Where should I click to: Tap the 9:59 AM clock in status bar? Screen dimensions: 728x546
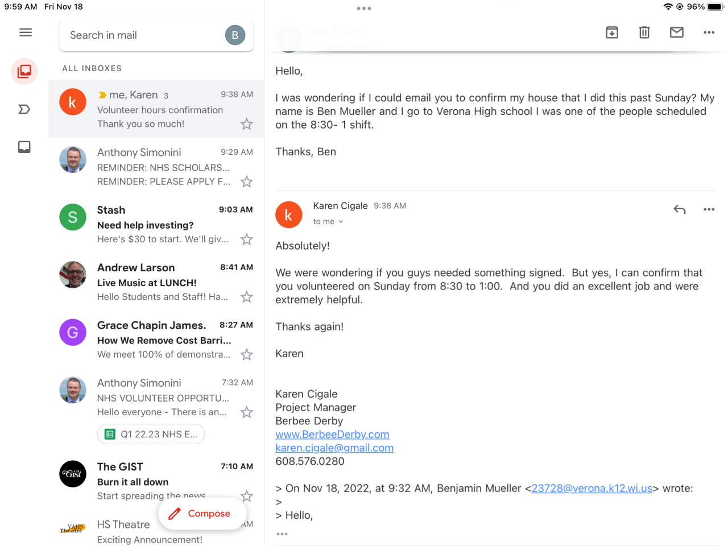(x=20, y=7)
